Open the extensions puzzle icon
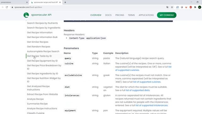The height and width of the screenshot is (114, 202). click(x=195, y=7)
